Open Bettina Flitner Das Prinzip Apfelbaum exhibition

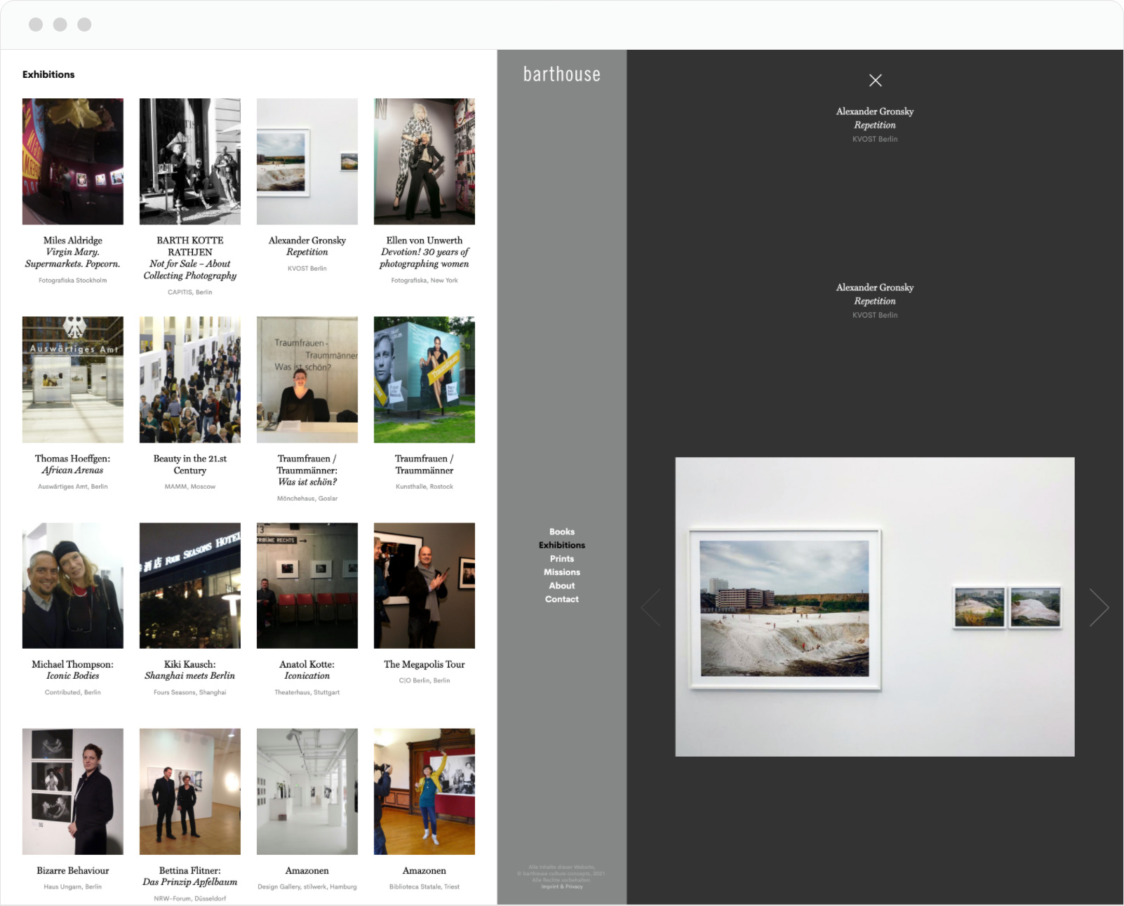(189, 791)
